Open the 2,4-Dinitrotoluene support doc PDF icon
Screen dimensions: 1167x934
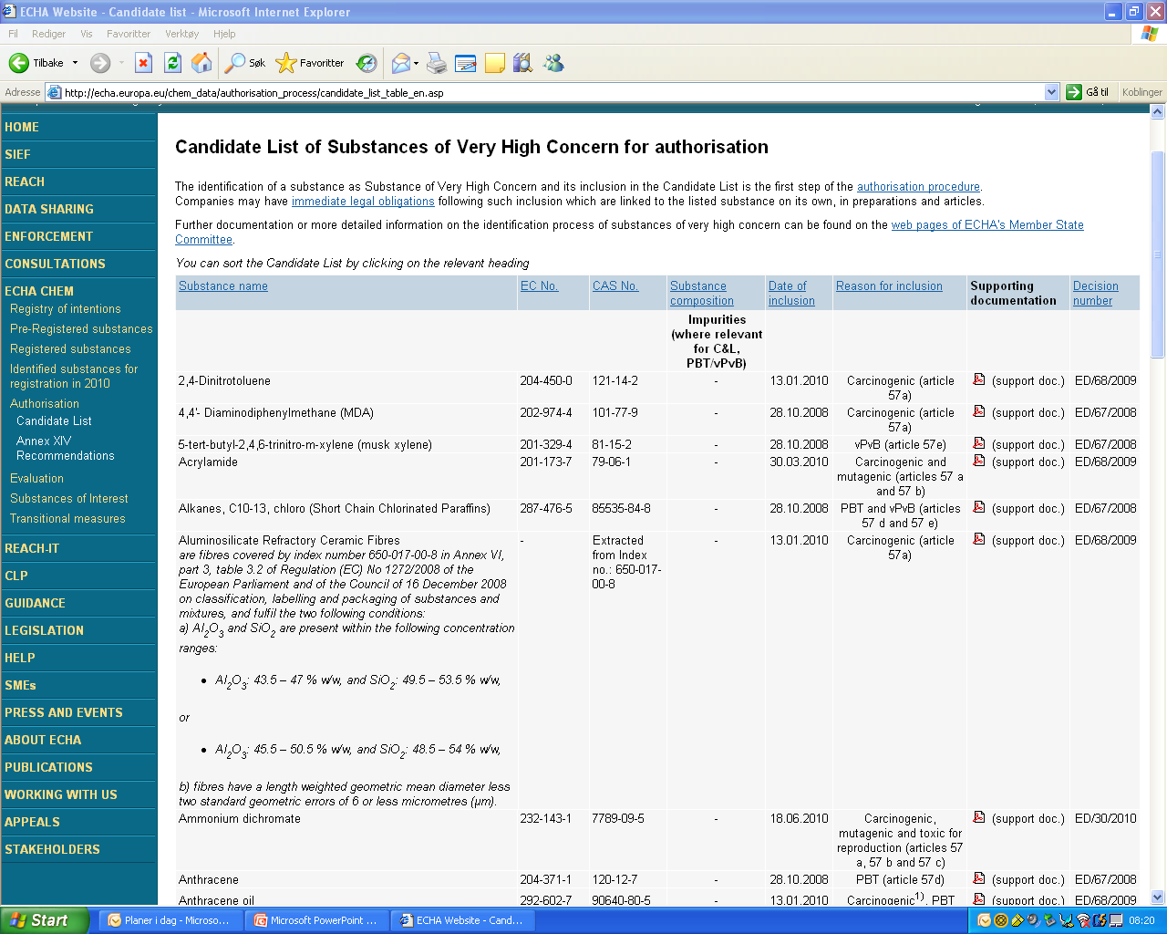coord(978,379)
